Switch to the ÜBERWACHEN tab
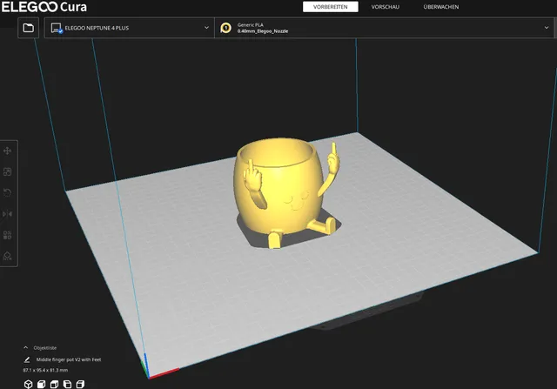The image size is (557, 389). pyautogui.click(x=441, y=7)
